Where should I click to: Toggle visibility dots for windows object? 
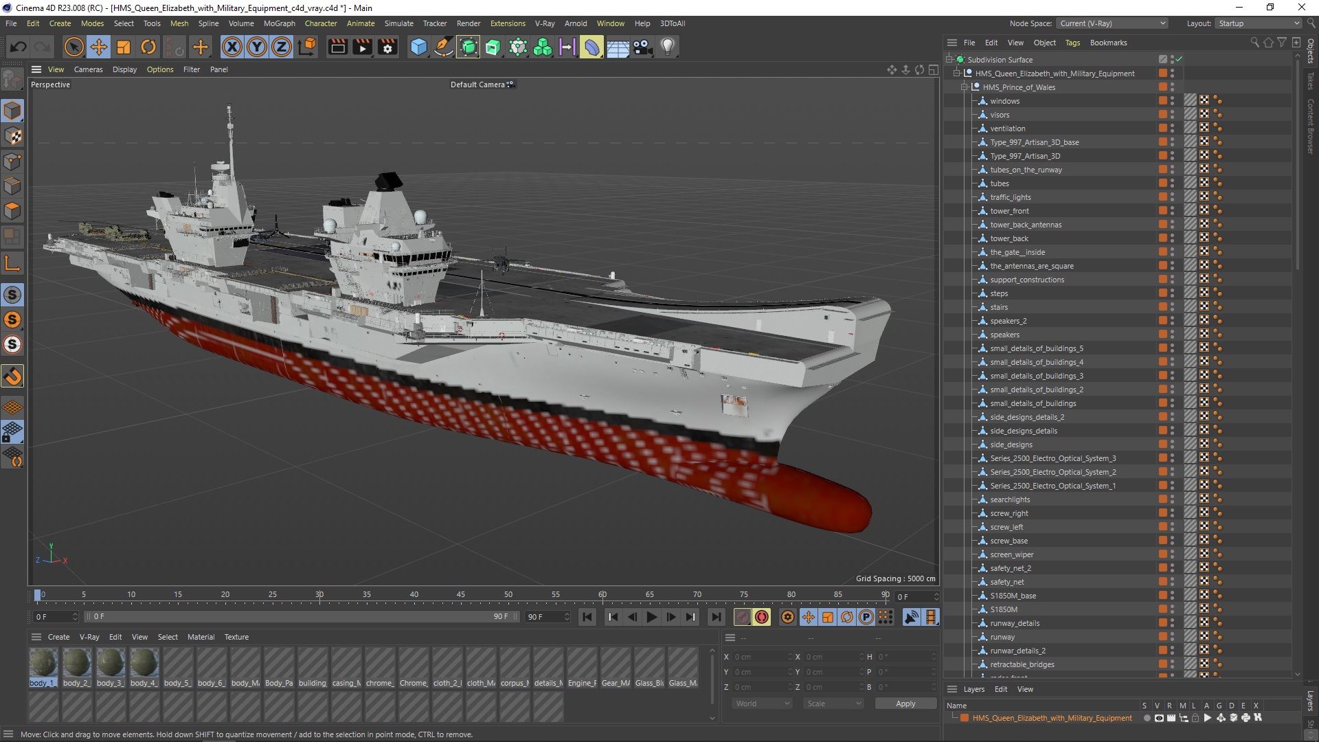coord(1172,101)
